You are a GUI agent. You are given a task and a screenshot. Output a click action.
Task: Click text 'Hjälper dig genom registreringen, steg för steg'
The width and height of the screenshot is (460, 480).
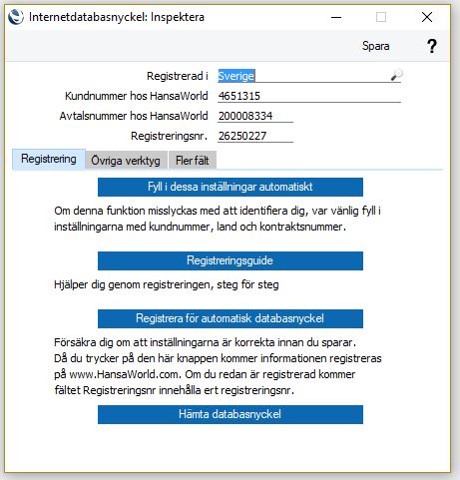pos(167,285)
